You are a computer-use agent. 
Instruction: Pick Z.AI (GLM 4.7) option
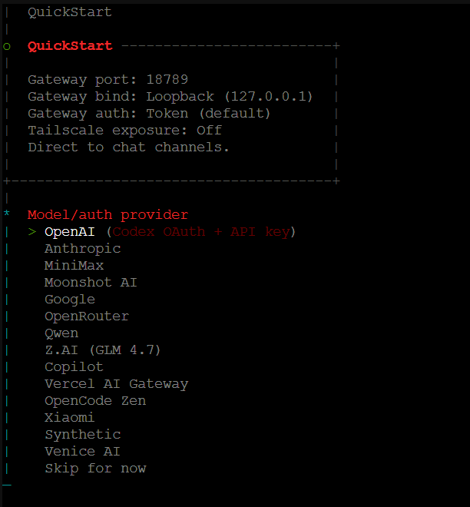coord(103,350)
